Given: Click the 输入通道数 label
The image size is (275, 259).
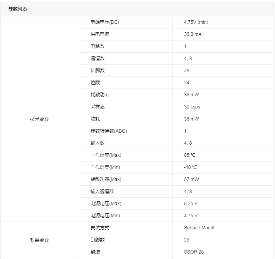Looking at the screenshot, I should click(102, 192).
